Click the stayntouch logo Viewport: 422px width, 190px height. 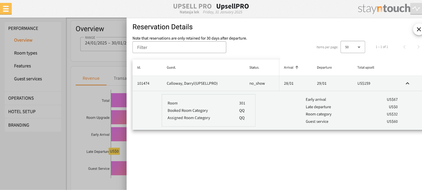pyautogui.click(x=384, y=9)
